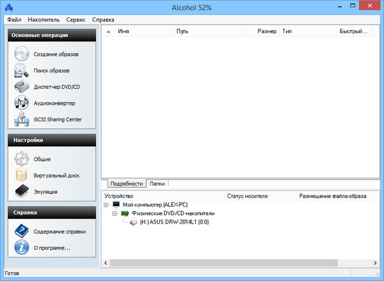
Task: Collapse the Мой компьютер tree node
Action: [106, 204]
